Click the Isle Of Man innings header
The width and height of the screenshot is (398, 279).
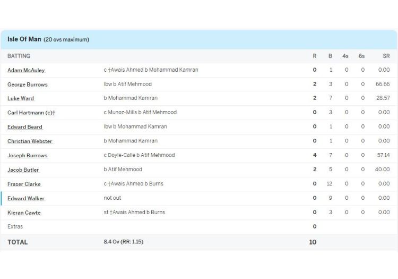(24, 39)
